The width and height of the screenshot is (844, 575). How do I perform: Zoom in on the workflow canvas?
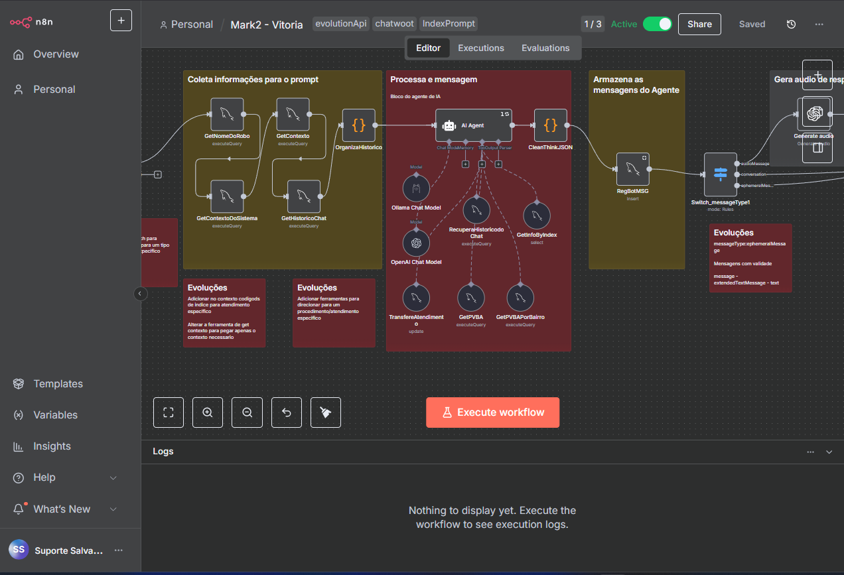(208, 413)
